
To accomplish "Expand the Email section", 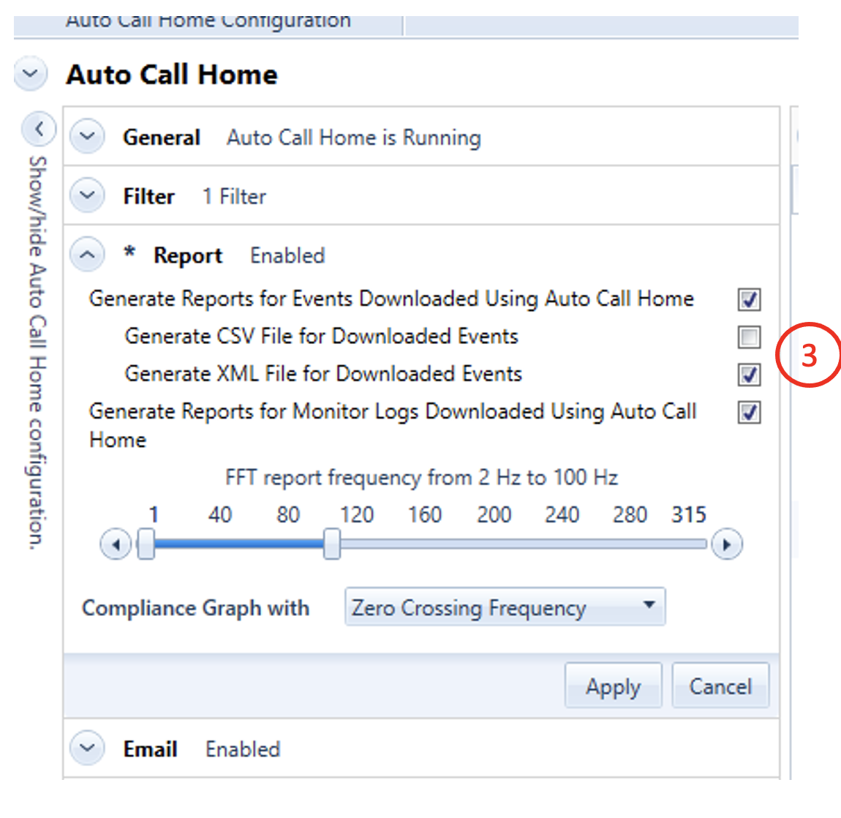I will tap(87, 748).
